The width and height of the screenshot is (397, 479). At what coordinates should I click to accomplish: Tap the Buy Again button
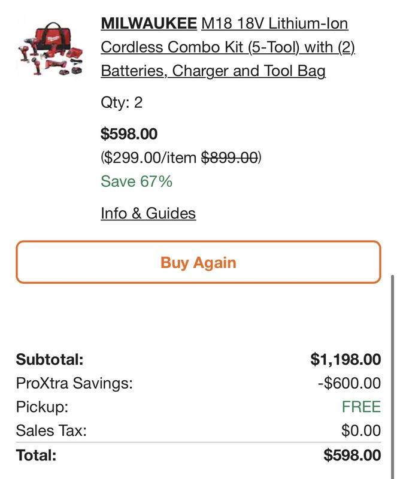pos(198,262)
